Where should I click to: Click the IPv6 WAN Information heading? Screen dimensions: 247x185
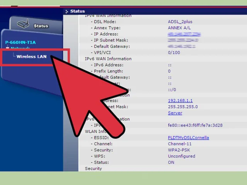coord(108,59)
